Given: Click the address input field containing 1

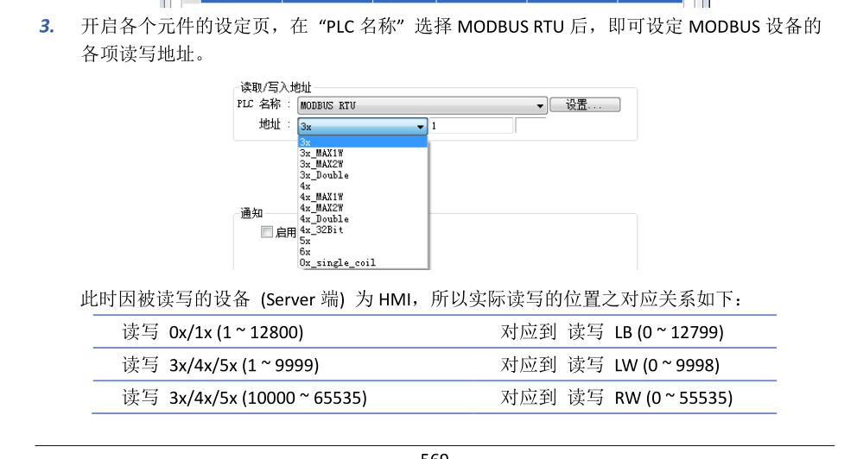Looking at the screenshot, I should 471,125.
